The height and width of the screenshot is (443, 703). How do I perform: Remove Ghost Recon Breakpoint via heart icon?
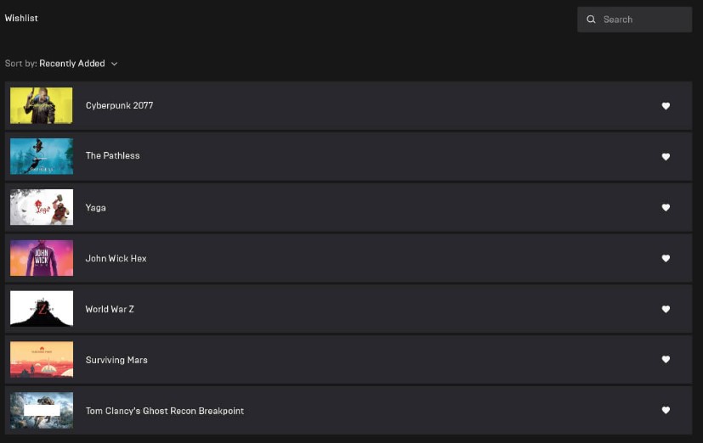[666, 411]
